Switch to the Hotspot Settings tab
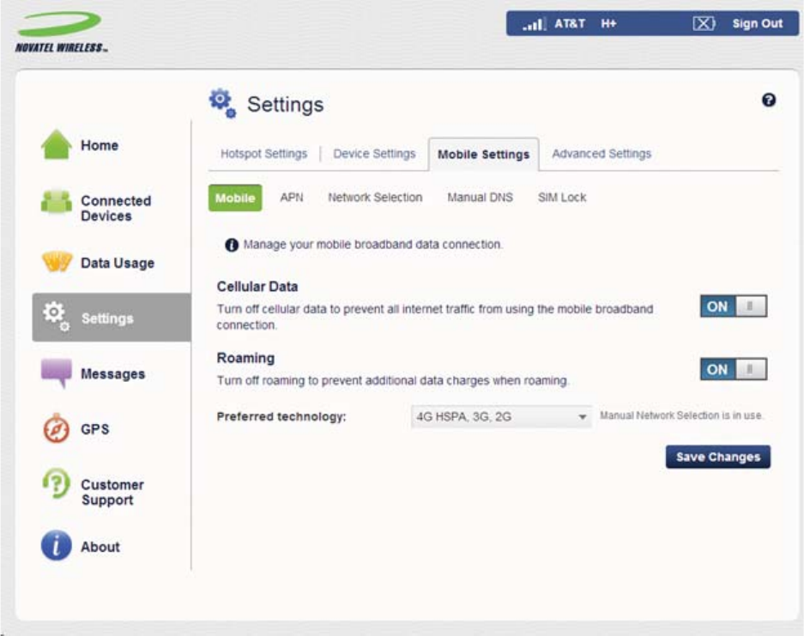The image size is (804, 636). tap(263, 154)
